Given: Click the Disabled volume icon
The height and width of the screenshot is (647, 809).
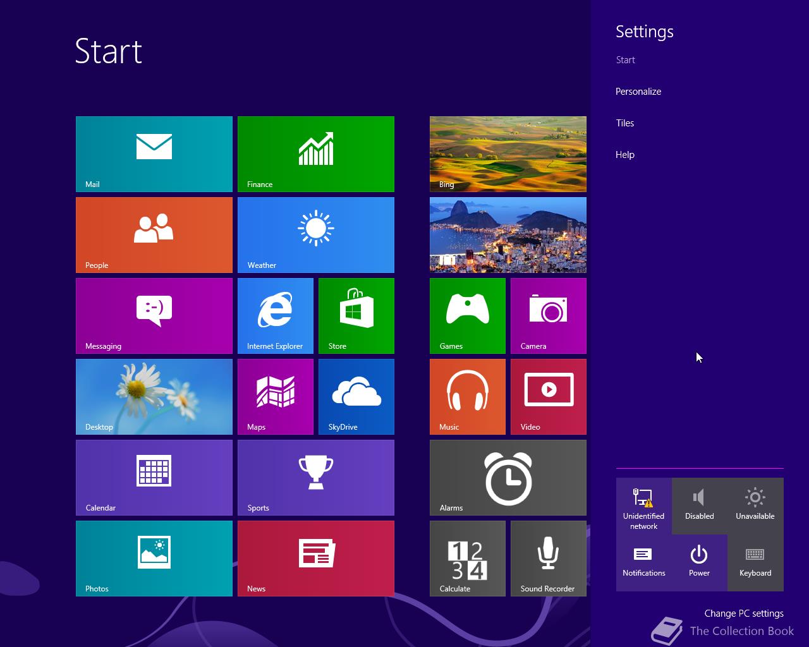Looking at the screenshot, I should pyautogui.click(x=700, y=506).
